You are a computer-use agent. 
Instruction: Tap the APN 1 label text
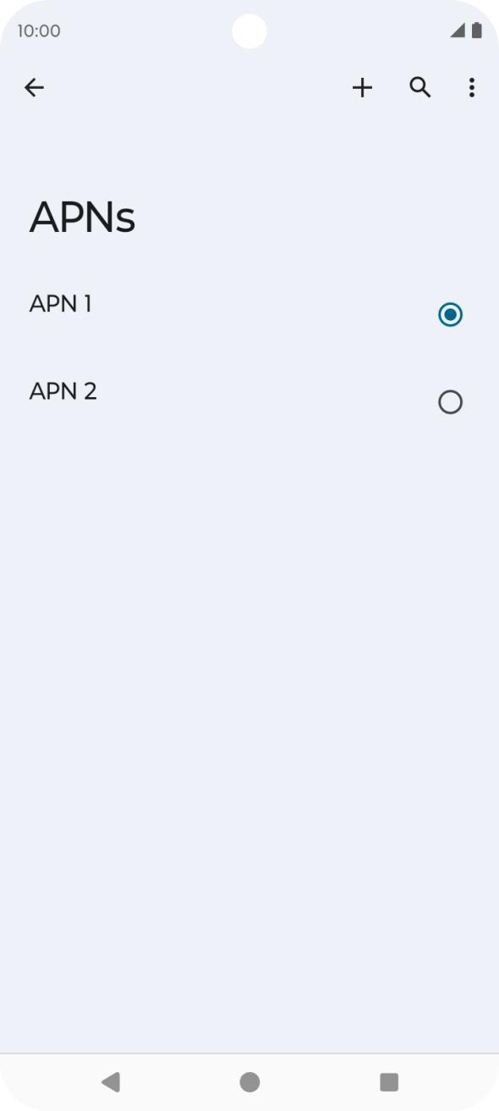[x=61, y=303]
